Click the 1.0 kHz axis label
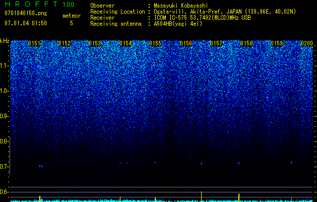This screenshot has height=202, width=317. (x=4, y=91)
